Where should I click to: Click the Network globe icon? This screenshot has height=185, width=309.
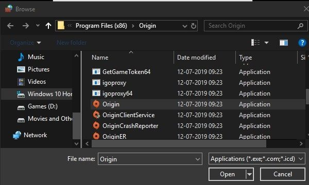pos(17,135)
